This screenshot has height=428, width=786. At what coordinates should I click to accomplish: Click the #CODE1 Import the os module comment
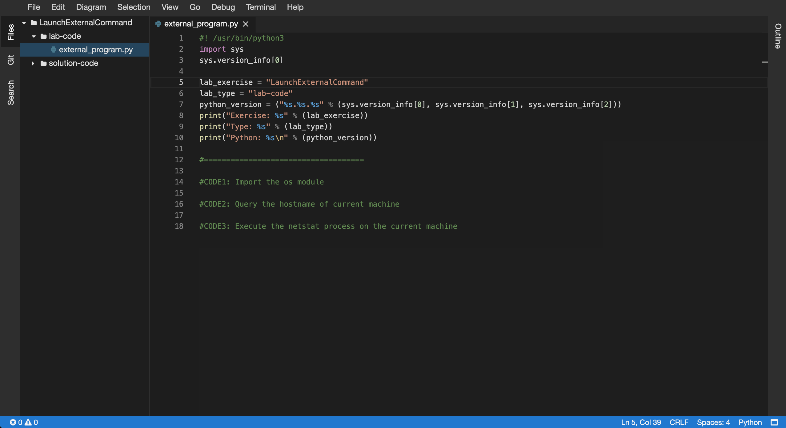pos(262,182)
